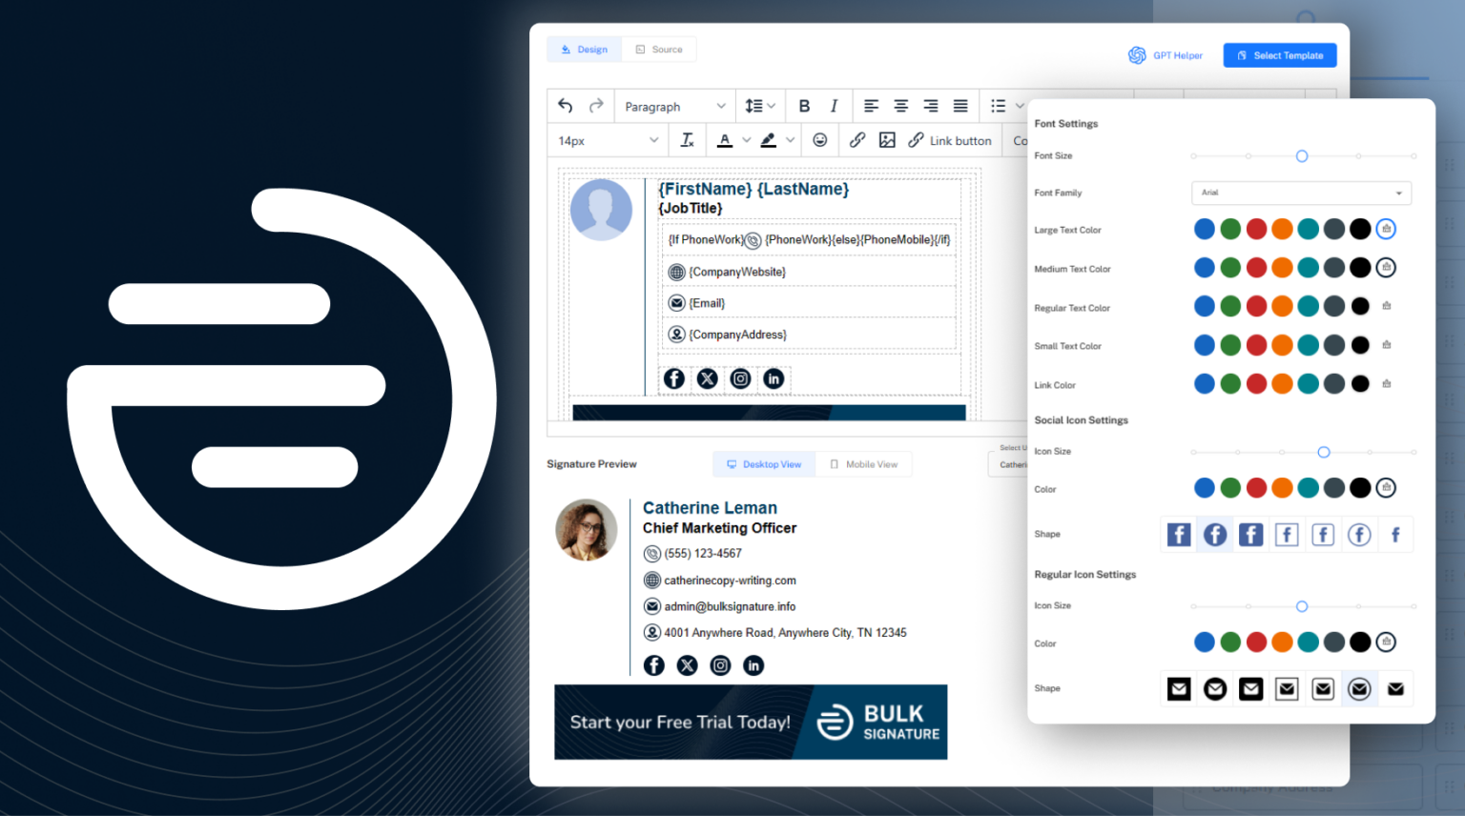
Task: Select the square Facebook shape for social icons
Action: click(x=1178, y=534)
